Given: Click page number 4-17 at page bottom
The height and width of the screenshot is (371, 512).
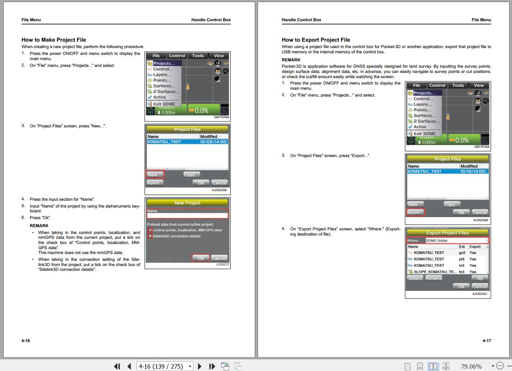Looking at the screenshot, I should (487, 341).
